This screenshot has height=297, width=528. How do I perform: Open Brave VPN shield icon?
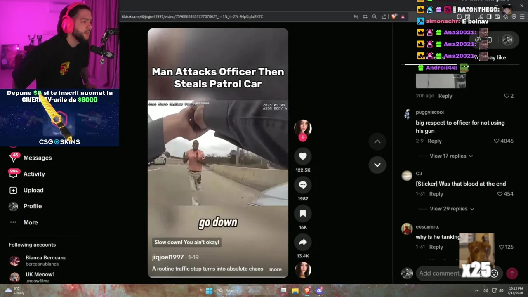coord(514,16)
